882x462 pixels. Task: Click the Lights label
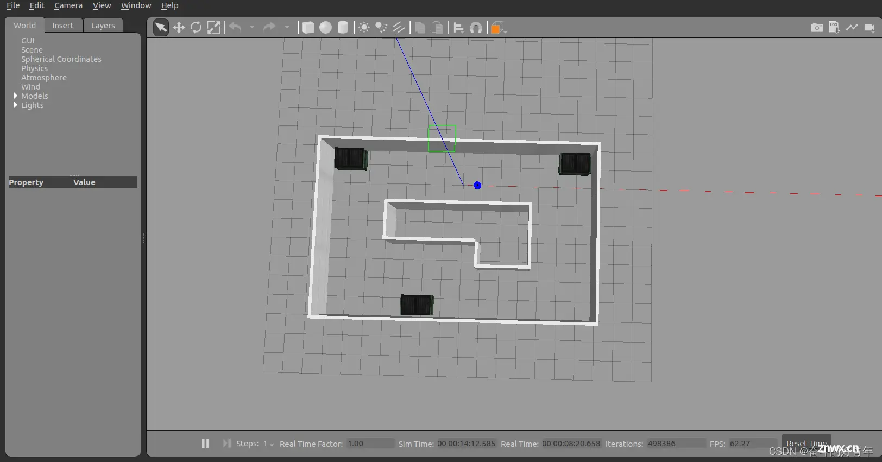click(x=33, y=105)
